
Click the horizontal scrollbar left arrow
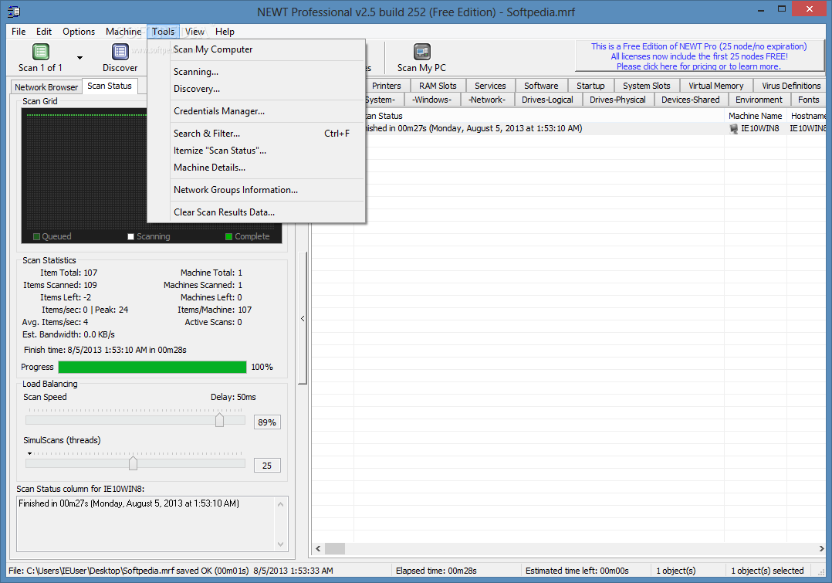(318, 548)
